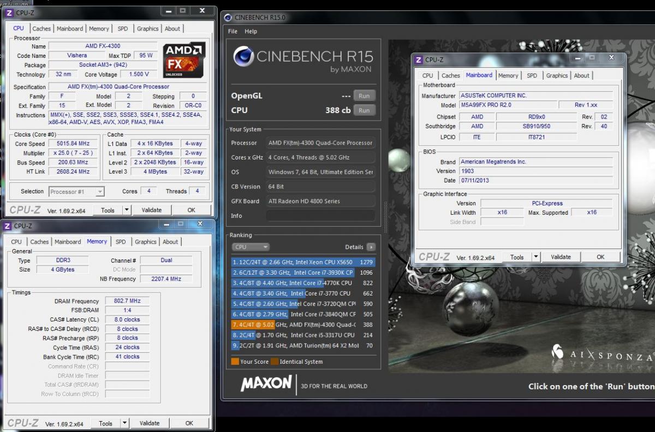Open the File menu in Cinebench
Viewport: 655px width, 432px height.
233,31
